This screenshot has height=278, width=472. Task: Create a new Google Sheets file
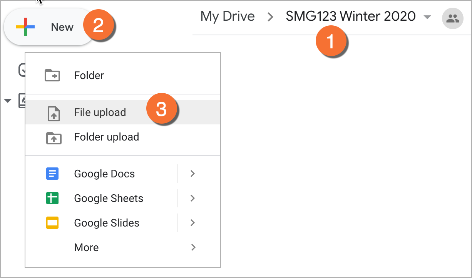[109, 199]
